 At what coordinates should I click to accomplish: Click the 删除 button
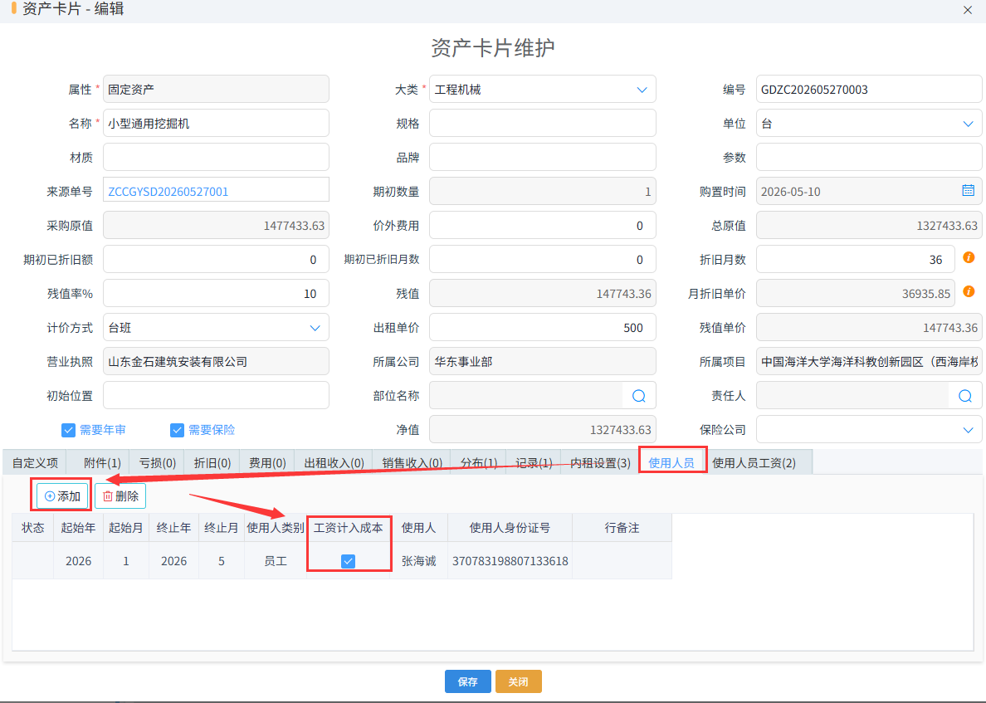(x=120, y=496)
